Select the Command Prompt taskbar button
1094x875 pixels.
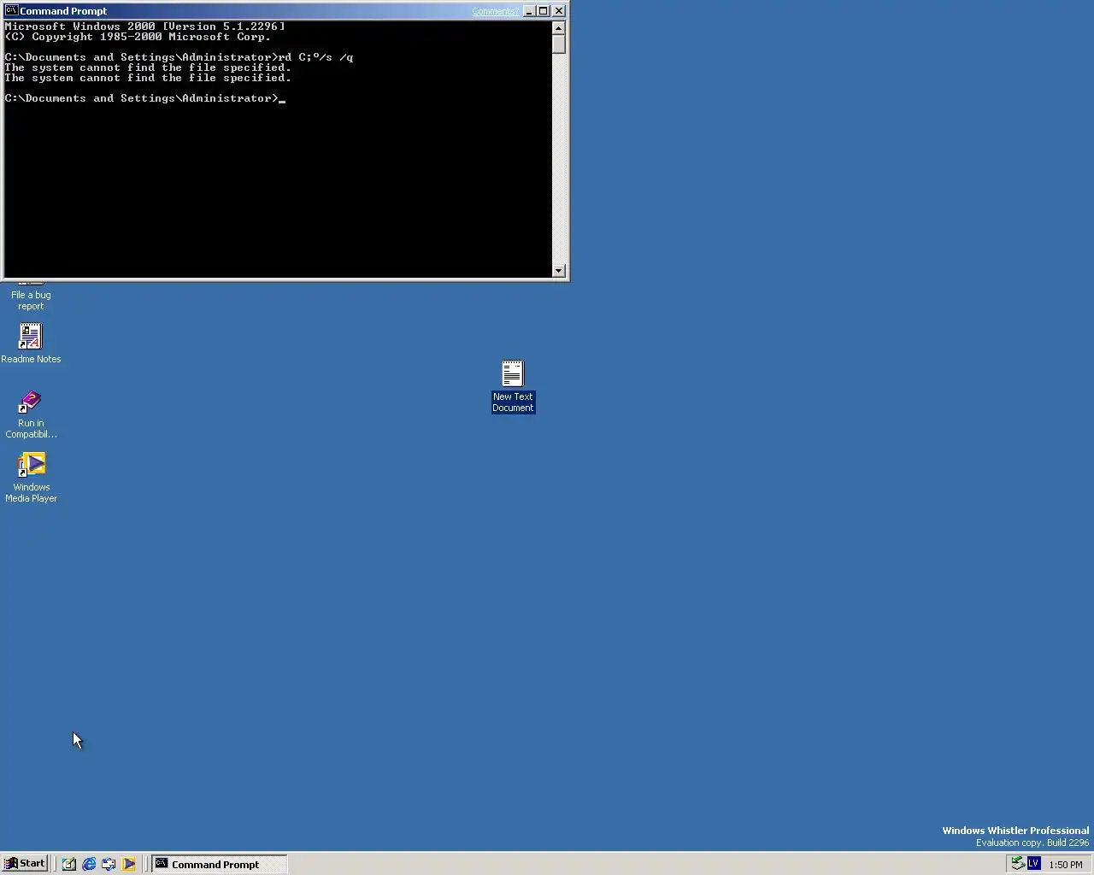220,864
